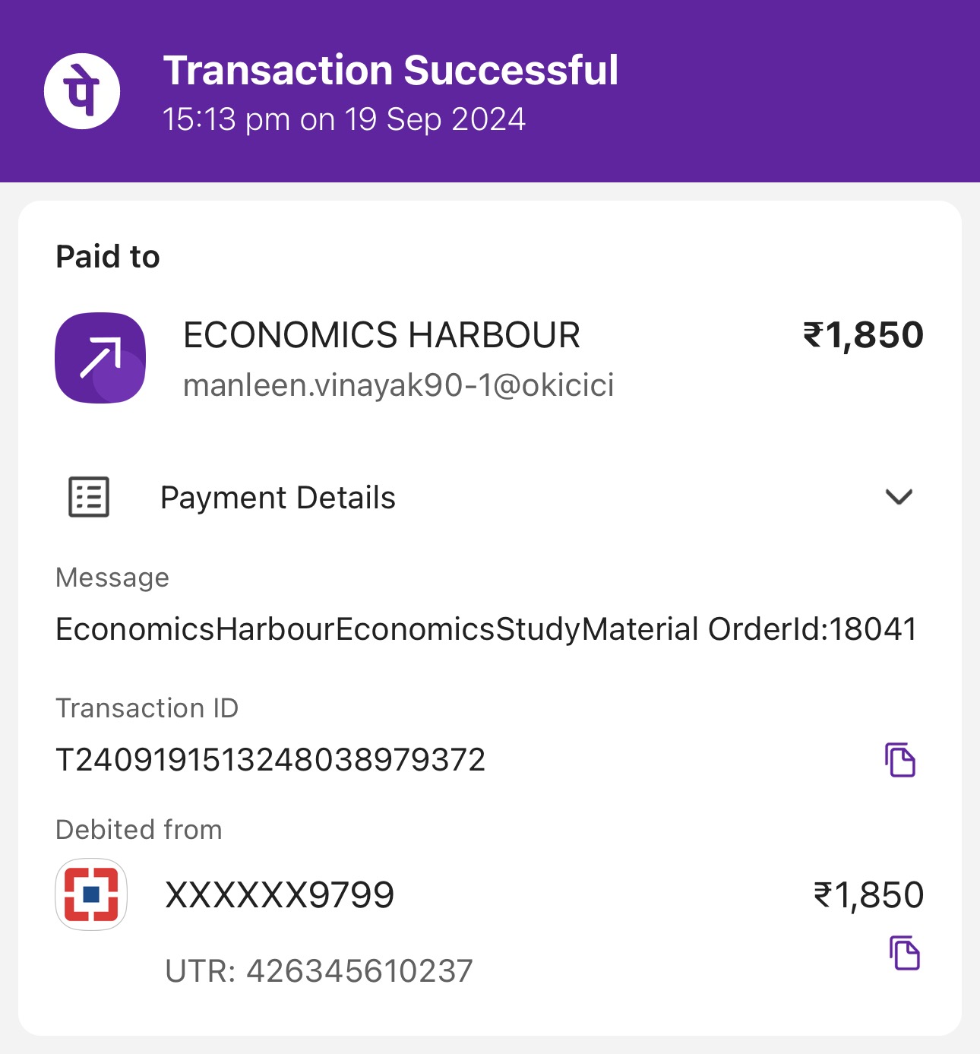Tap the UTR: 426345610237 text
The image size is (980, 1054).
(x=319, y=971)
